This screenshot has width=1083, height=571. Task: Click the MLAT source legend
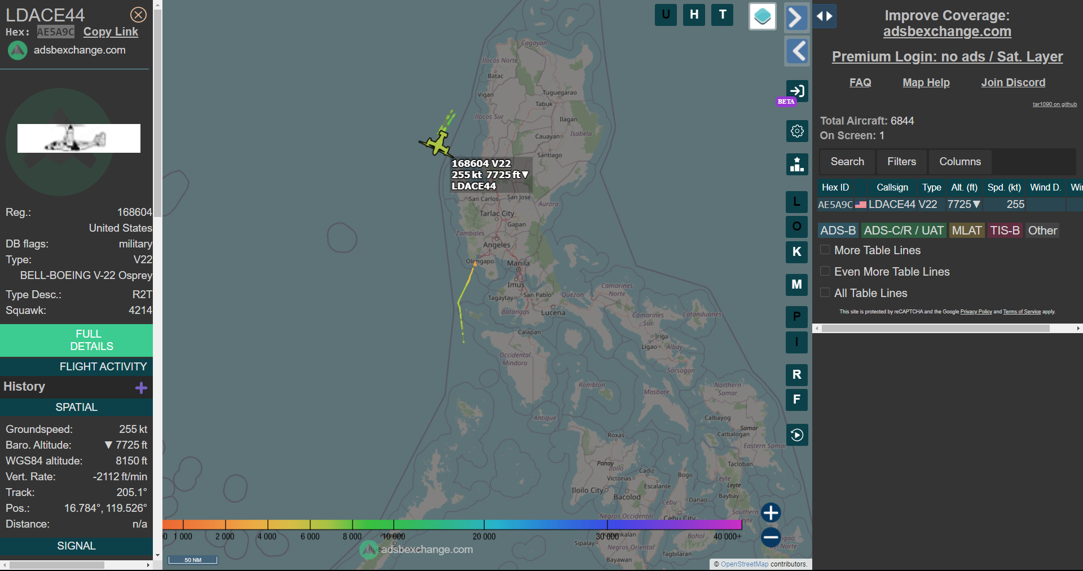[967, 231]
